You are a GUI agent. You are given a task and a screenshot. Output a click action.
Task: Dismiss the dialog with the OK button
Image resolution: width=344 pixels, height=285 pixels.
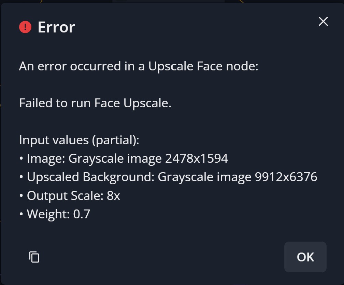[305, 257]
